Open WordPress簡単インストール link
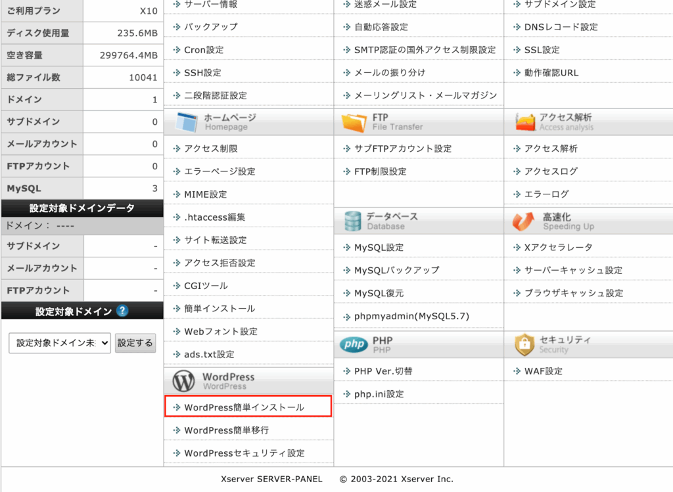Screen dimensions: 673x492 click(244, 407)
